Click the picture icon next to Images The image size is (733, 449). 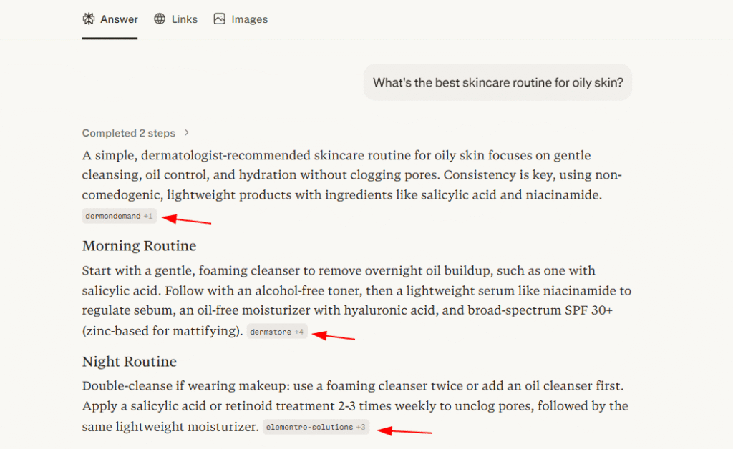219,19
